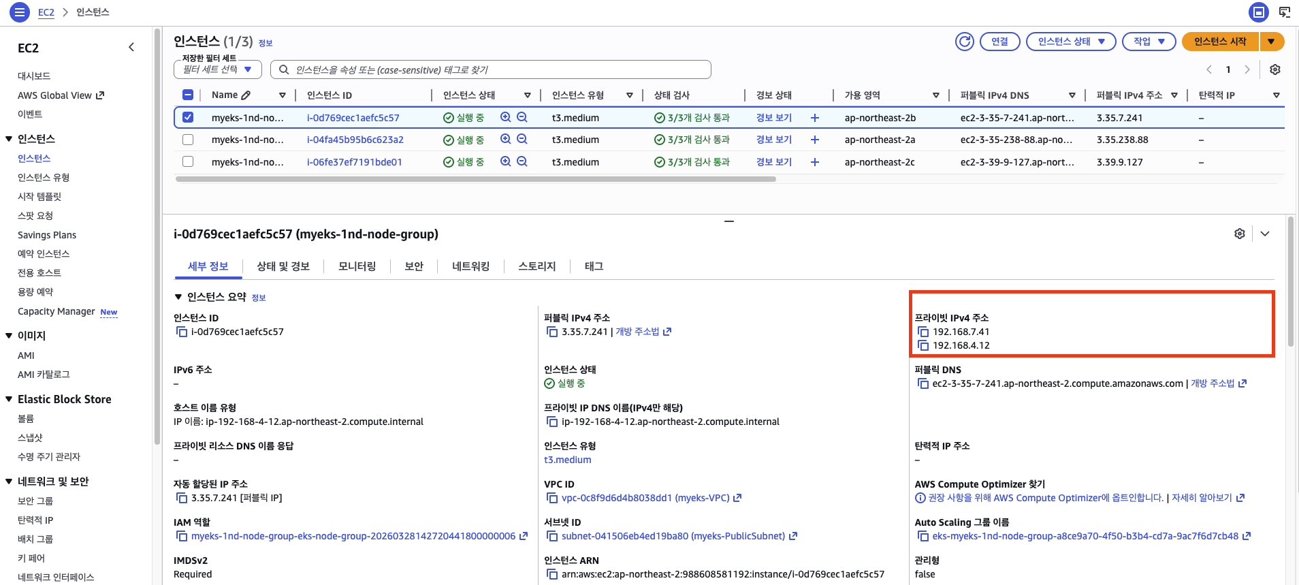Collapse the 이미지 sidebar section
Image resolution: width=1299 pixels, height=585 pixels.
[x=9, y=336]
